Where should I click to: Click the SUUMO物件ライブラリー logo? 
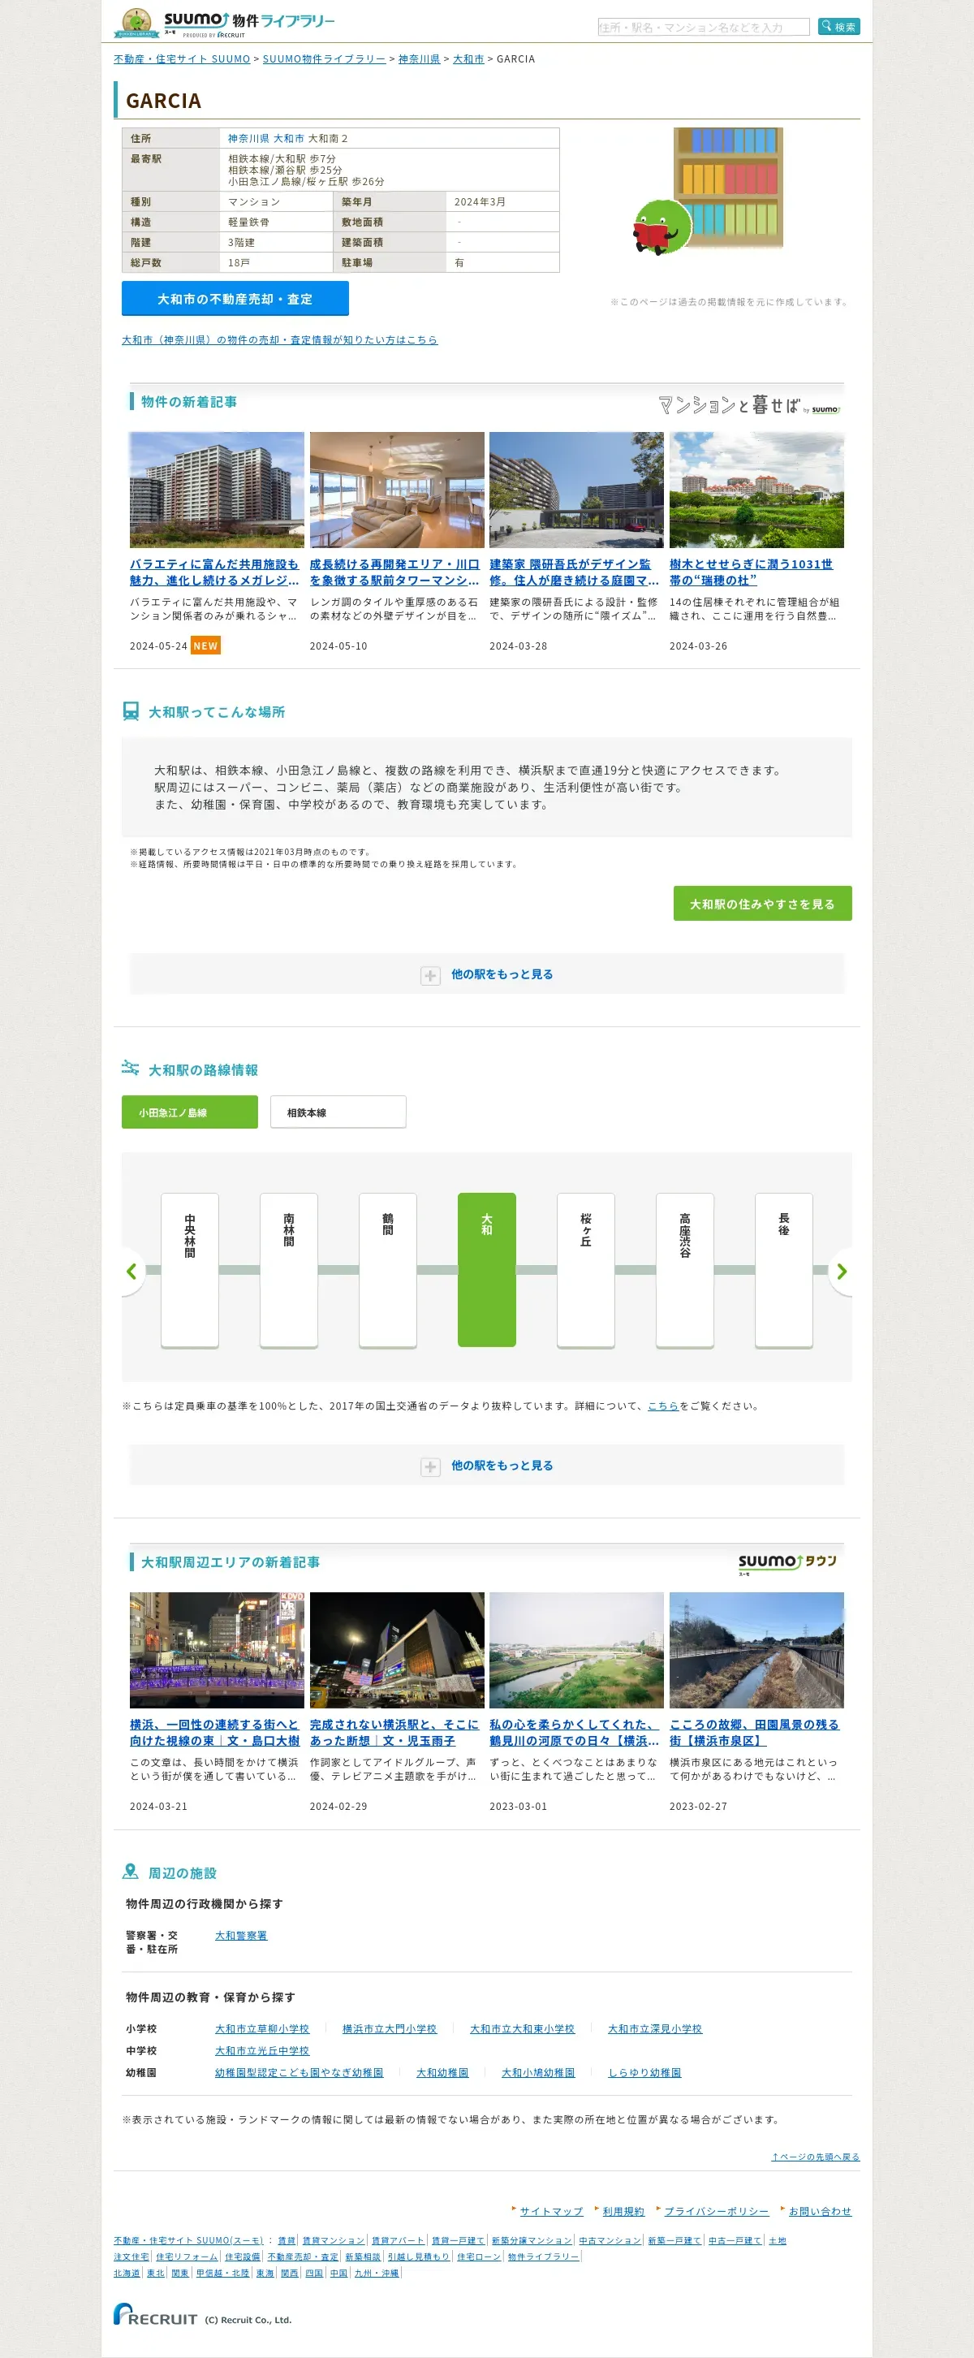pyautogui.click(x=225, y=23)
